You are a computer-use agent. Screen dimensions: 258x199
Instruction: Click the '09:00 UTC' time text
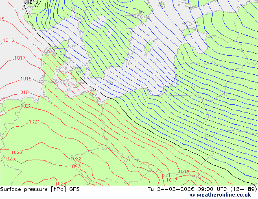tap(212, 189)
